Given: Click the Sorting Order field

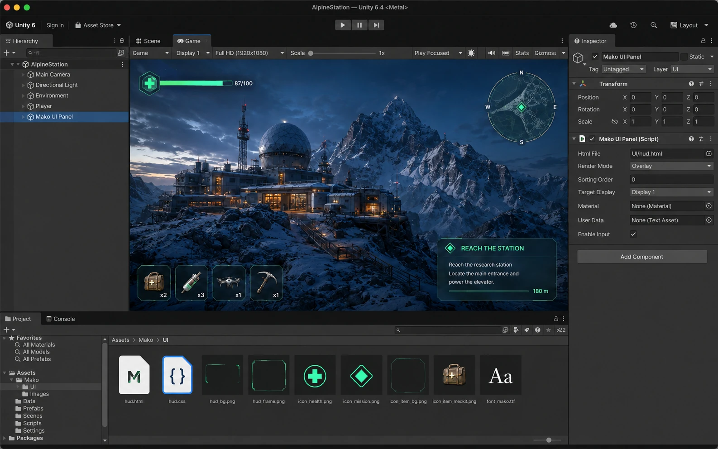Looking at the screenshot, I should pos(671,180).
